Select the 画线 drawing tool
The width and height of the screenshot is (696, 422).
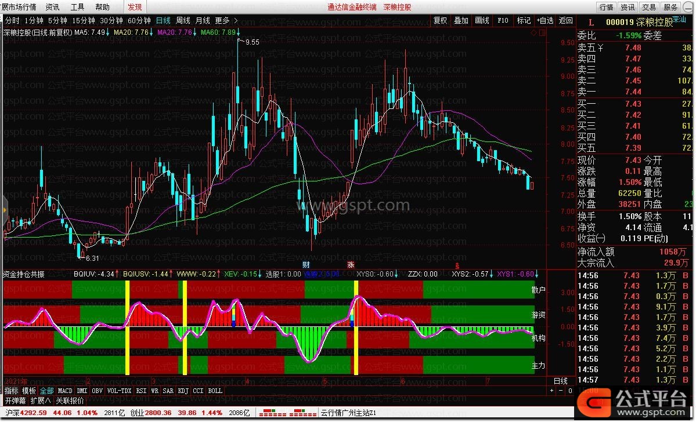pos(482,20)
